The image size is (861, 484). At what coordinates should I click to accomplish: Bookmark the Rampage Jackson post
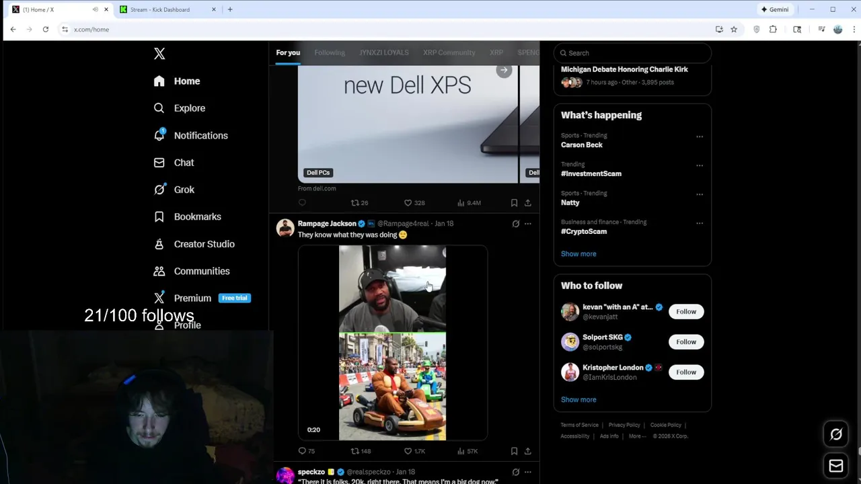514,451
